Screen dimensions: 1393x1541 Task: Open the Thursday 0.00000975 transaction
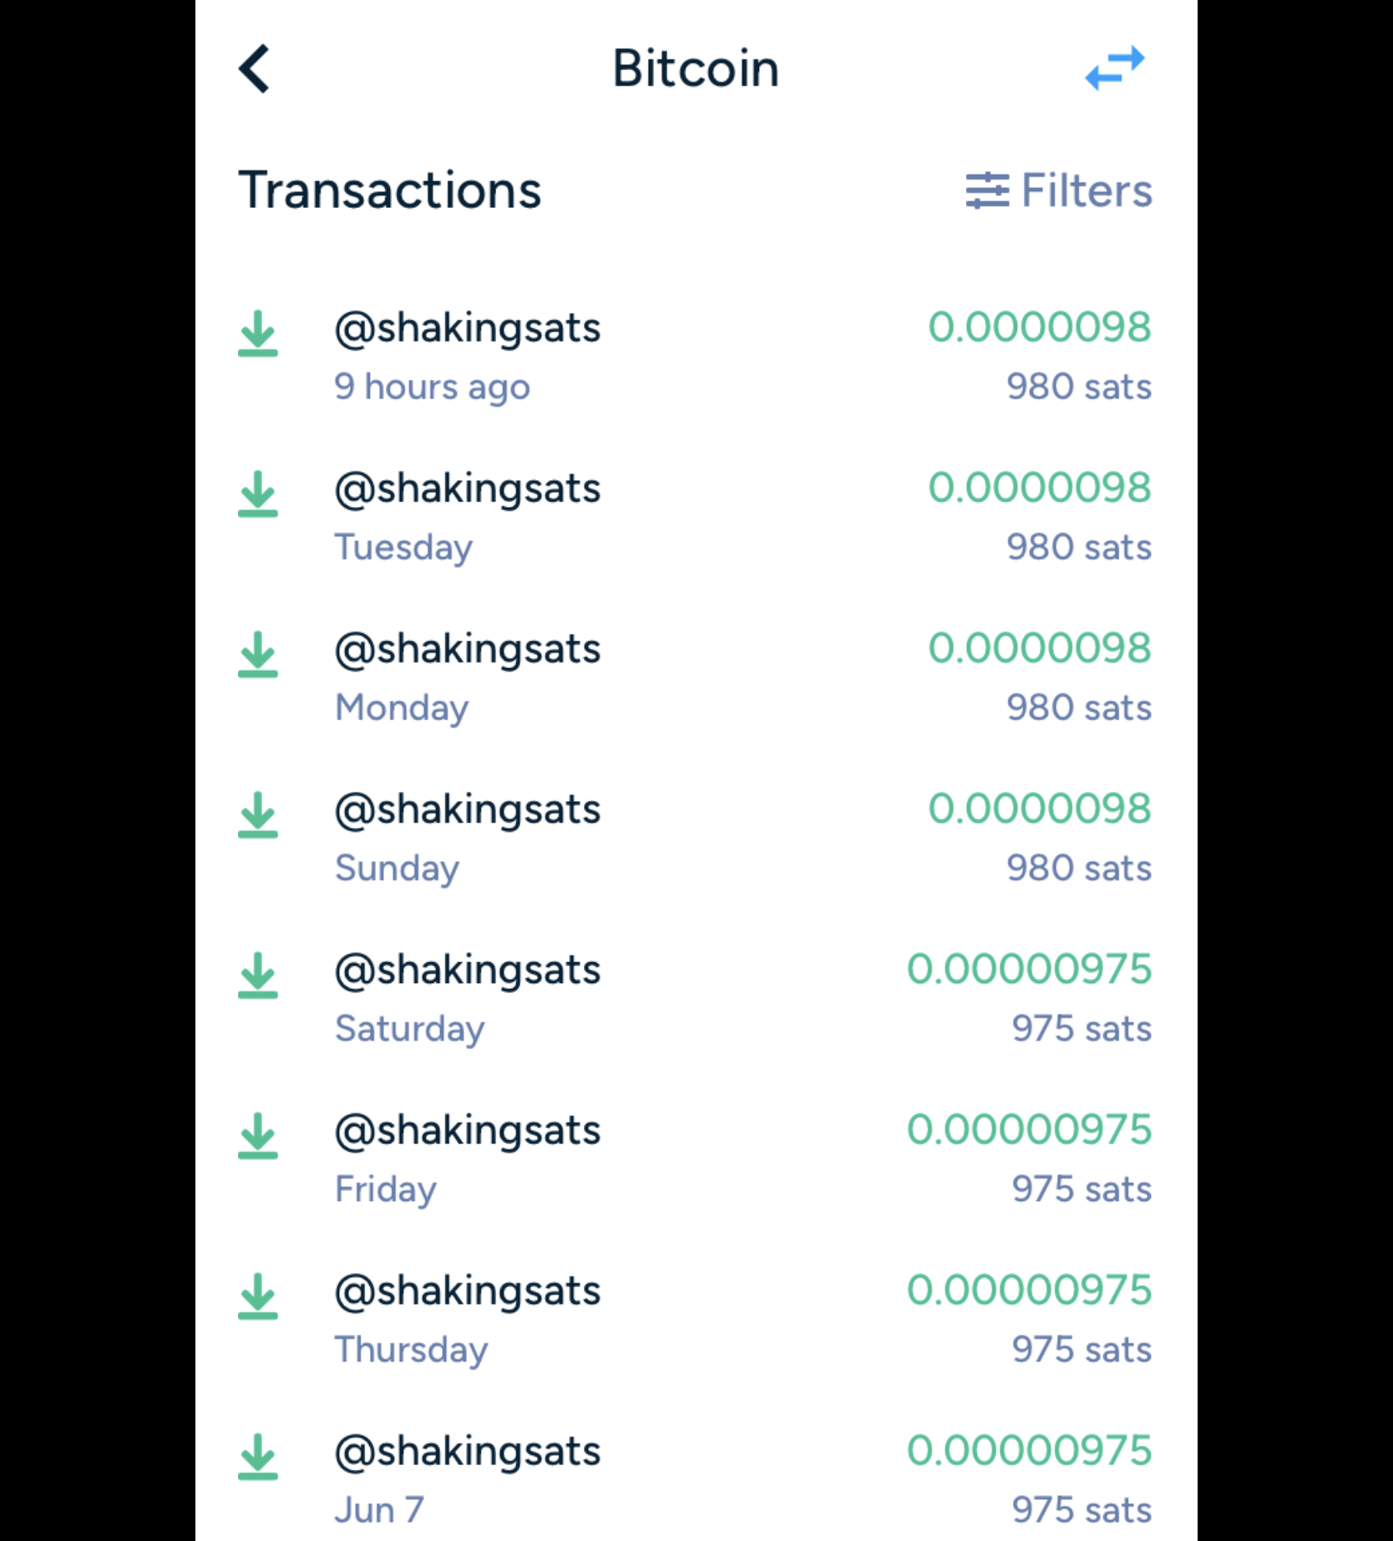[x=696, y=1319]
